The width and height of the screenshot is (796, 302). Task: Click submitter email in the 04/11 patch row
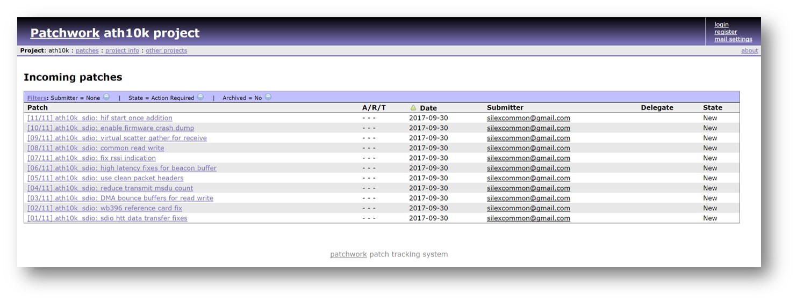[528, 188]
